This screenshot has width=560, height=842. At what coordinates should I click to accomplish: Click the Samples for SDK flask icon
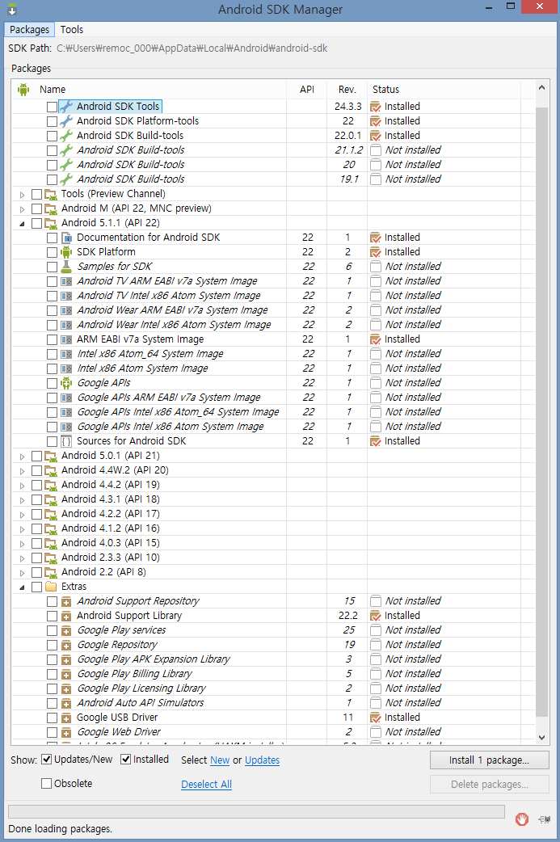66,267
